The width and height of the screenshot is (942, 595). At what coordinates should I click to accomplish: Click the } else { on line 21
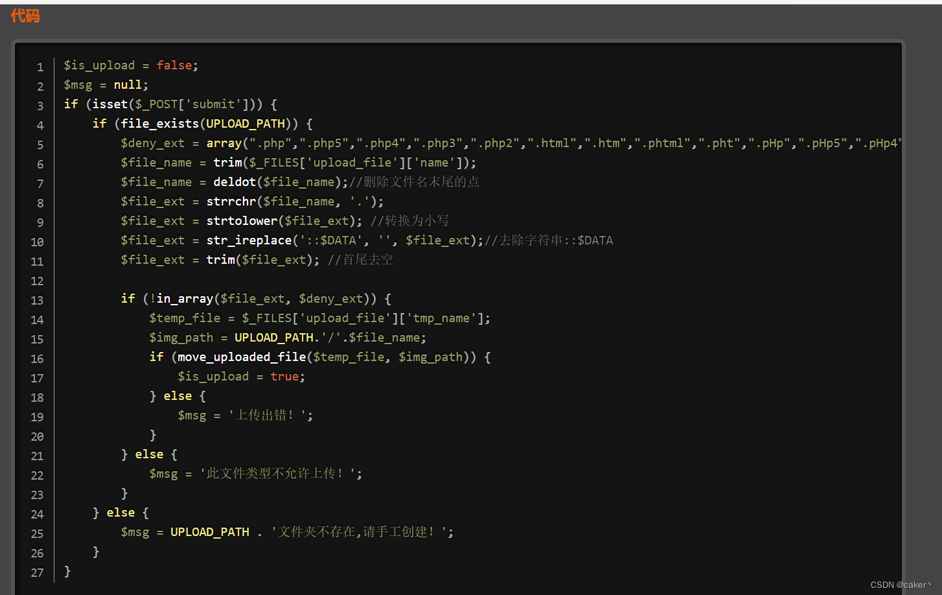[149, 454]
